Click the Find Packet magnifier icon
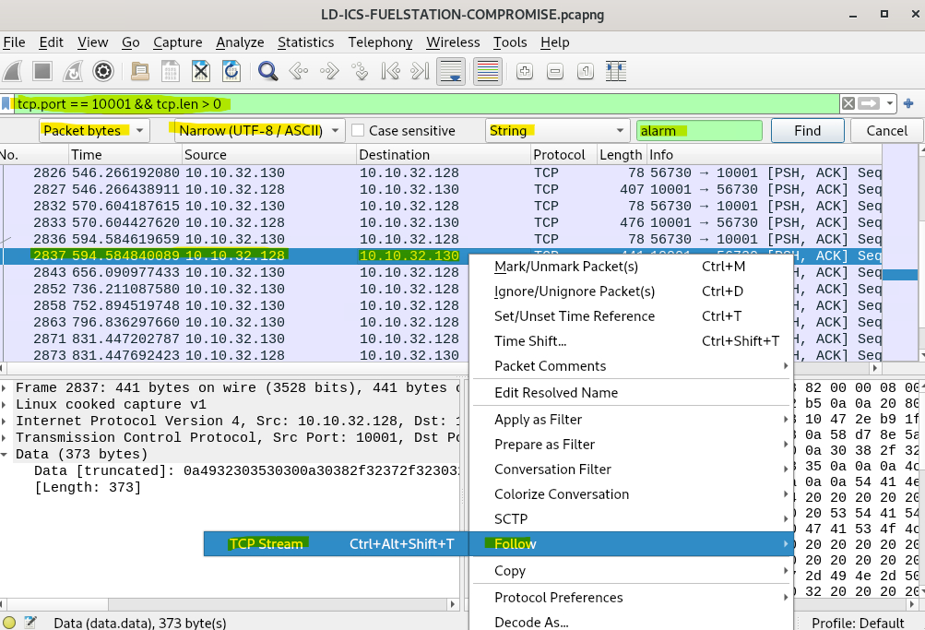 268,71
